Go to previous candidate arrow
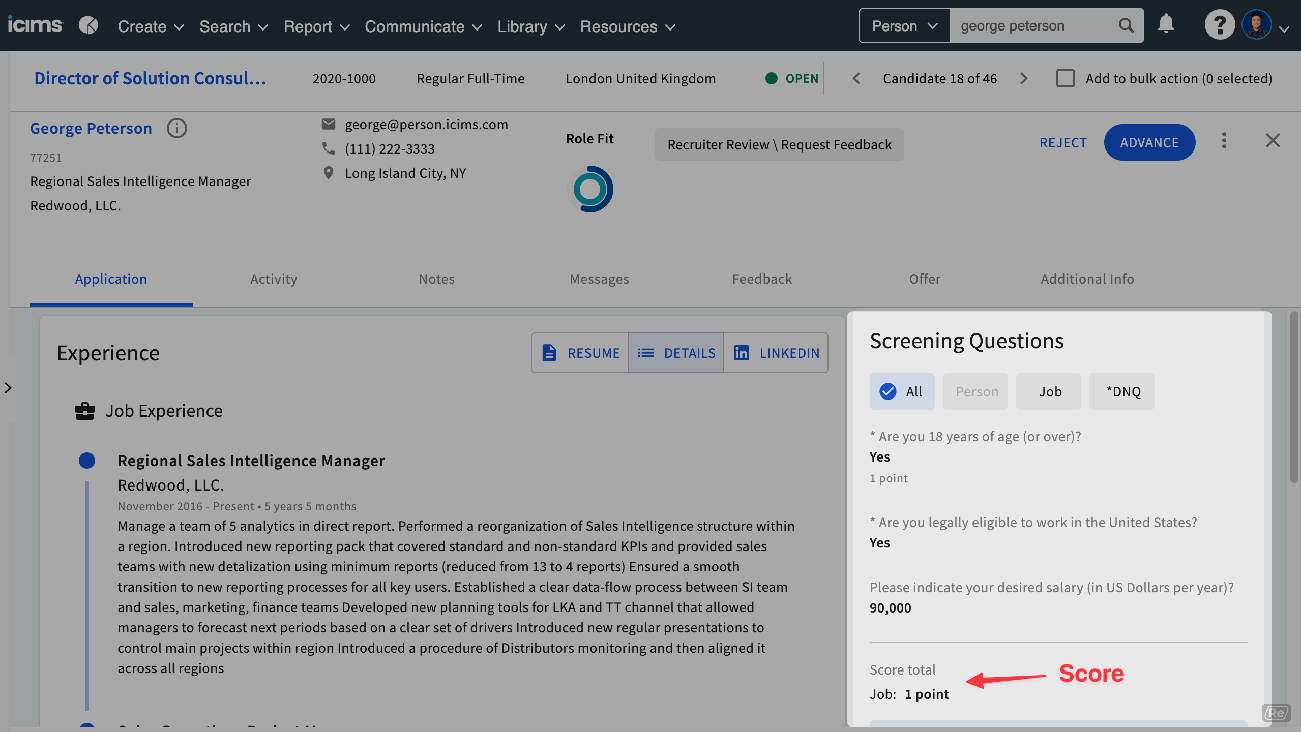The width and height of the screenshot is (1301, 732). point(856,78)
